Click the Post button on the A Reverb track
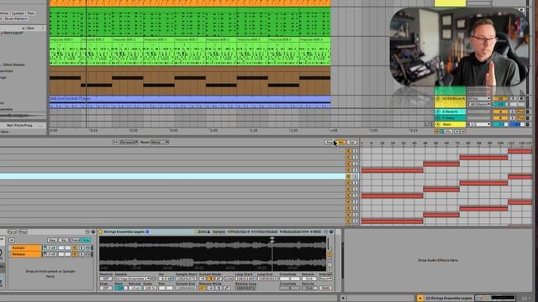 pyautogui.click(x=521, y=112)
